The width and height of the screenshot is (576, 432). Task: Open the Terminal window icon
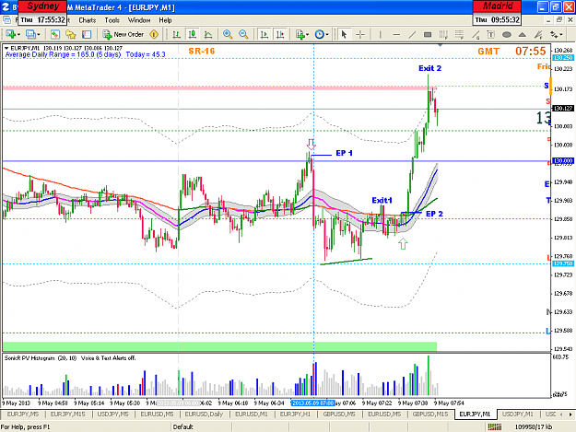(x=87, y=34)
